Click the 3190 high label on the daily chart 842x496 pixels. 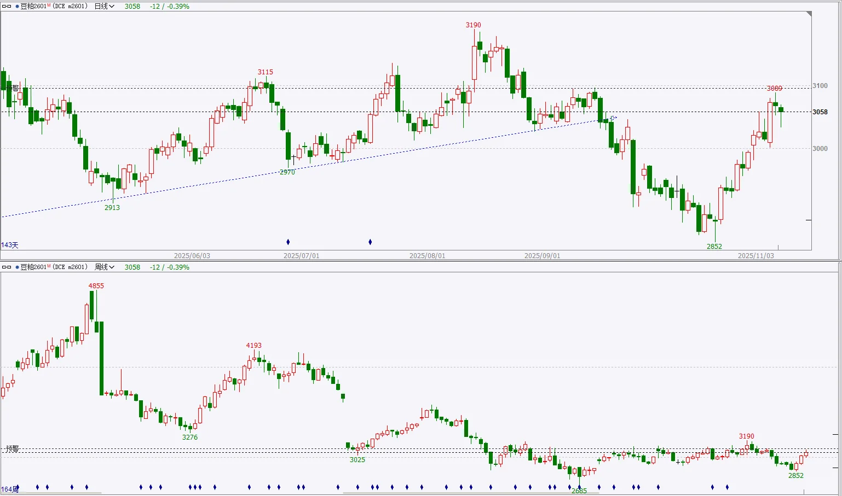pos(474,25)
